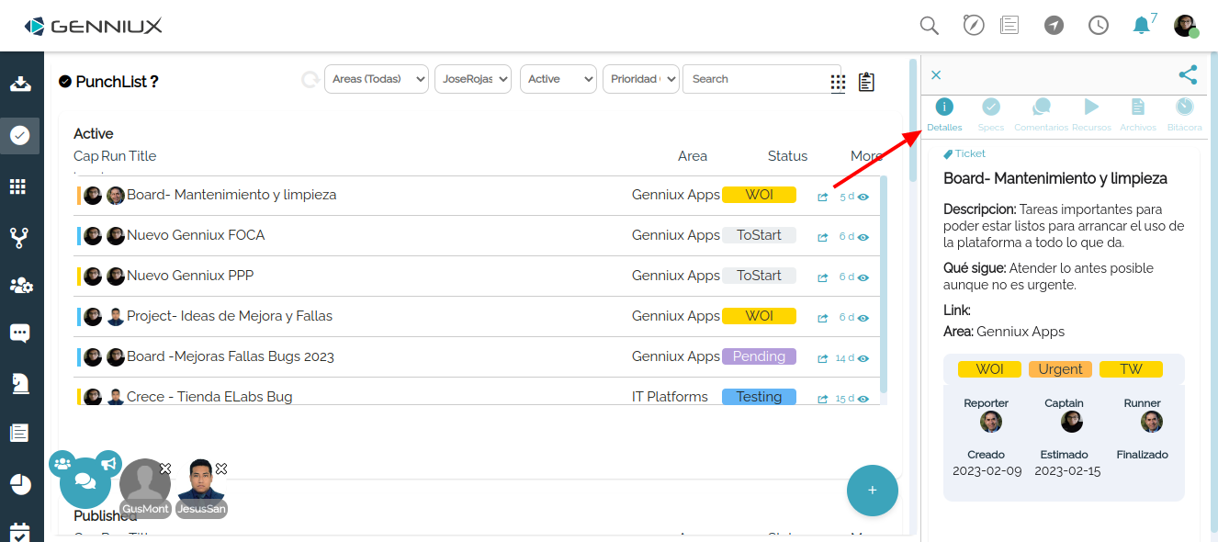Click share icon on Crece - Tienda ELabs row
Image resolution: width=1218 pixels, height=542 pixels.
tap(823, 399)
